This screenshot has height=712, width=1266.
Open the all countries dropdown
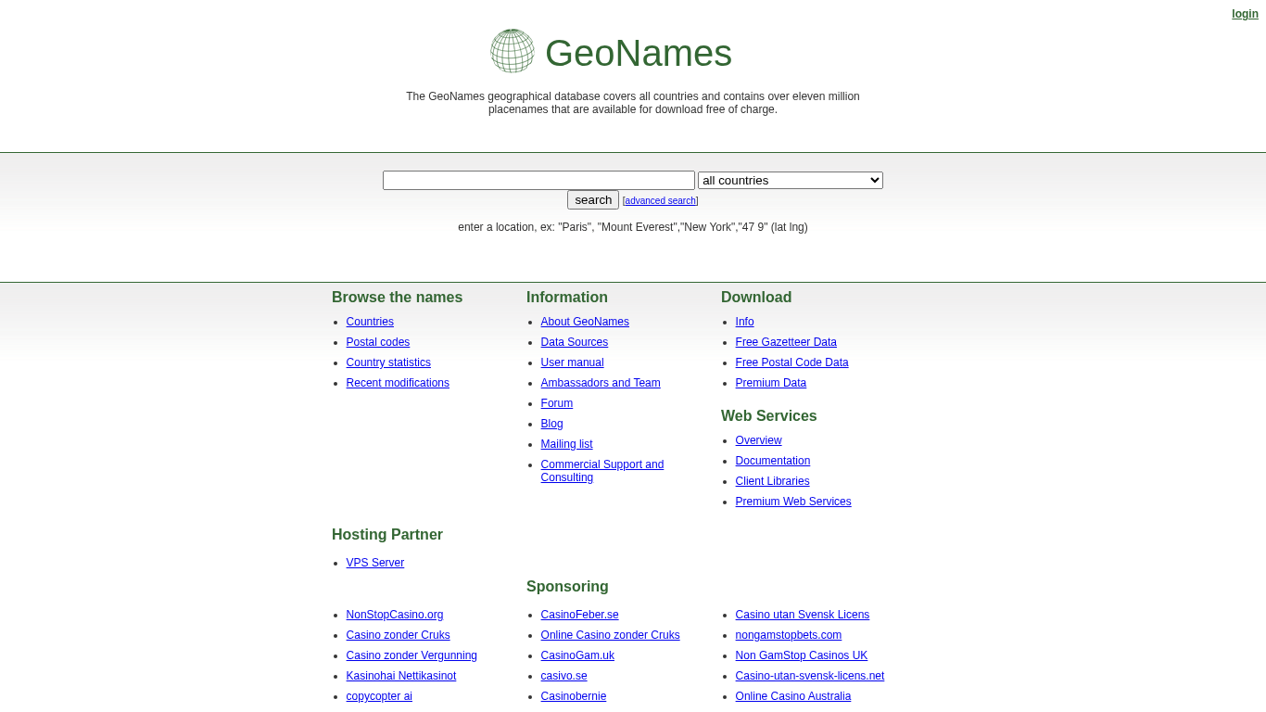pyautogui.click(x=791, y=180)
